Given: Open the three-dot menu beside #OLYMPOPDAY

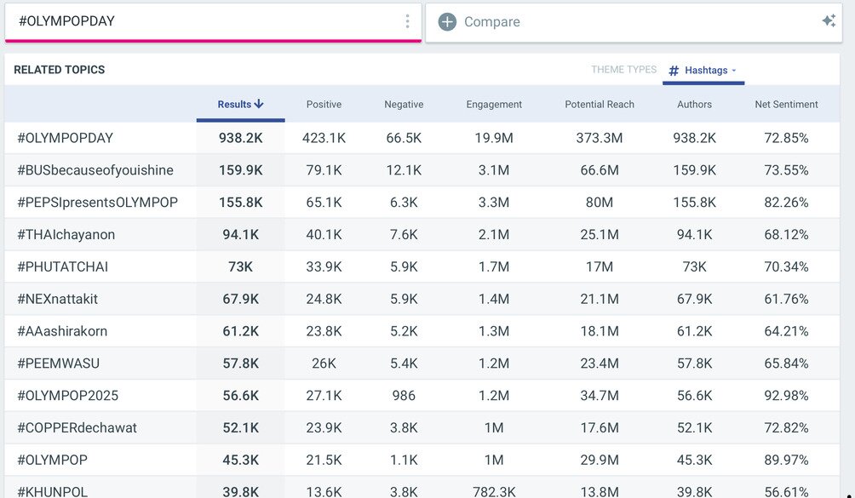Looking at the screenshot, I should [x=407, y=21].
